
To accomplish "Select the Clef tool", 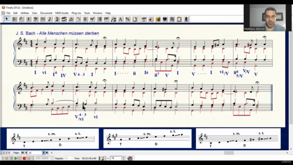I will coord(36,19).
